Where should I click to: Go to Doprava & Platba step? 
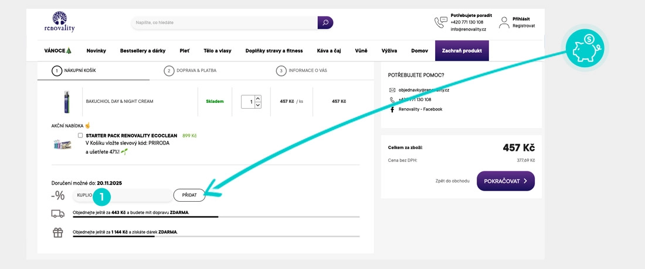pyautogui.click(x=191, y=71)
